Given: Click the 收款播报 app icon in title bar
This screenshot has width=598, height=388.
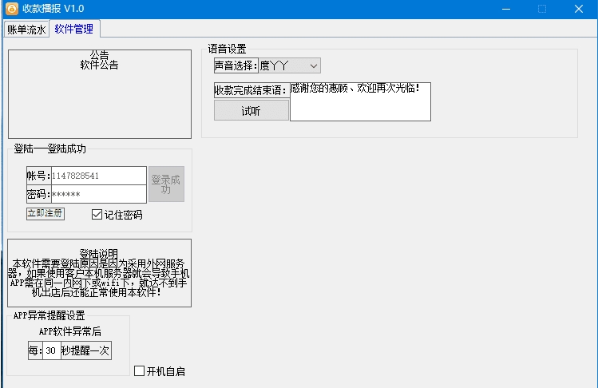Looking at the screenshot, I should [12, 9].
